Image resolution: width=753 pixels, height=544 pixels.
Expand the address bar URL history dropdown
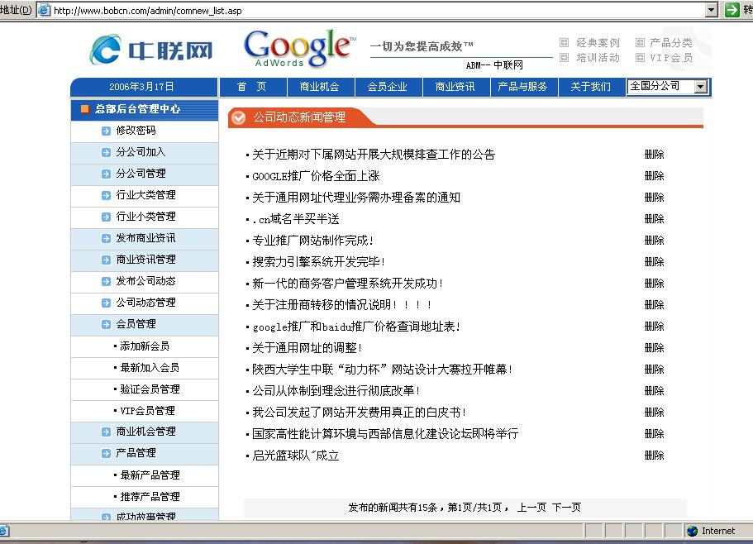(711, 10)
